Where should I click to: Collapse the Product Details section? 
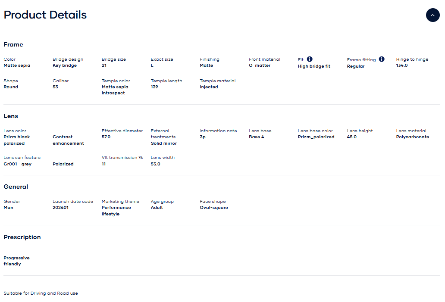pyautogui.click(x=432, y=15)
